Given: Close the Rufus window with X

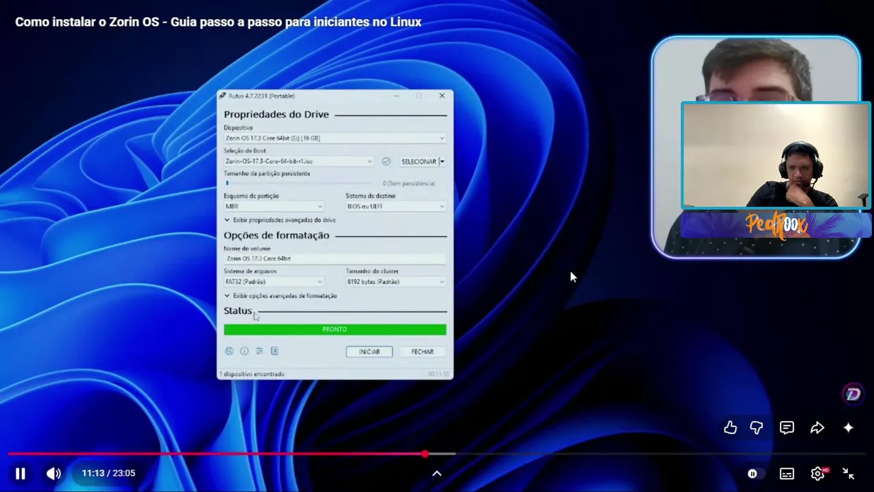Looking at the screenshot, I should click(442, 96).
